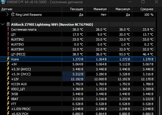This screenshot has width=162, height=115.
Task: Select the +5V sensor name
Action: point(14,64)
